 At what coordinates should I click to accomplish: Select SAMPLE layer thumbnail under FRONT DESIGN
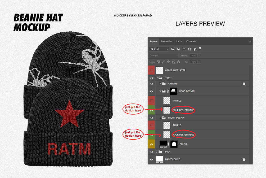click(167, 125)
